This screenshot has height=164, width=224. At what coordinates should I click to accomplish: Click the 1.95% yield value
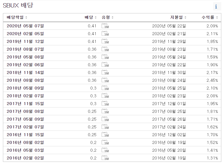[x=212, y=103]
